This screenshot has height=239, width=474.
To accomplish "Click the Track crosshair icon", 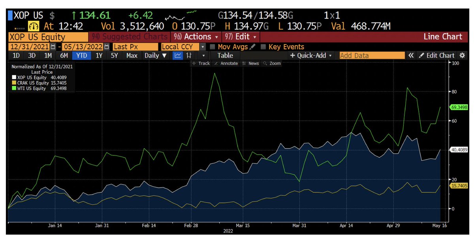I will pyautogui.click(x=194, y=63).
